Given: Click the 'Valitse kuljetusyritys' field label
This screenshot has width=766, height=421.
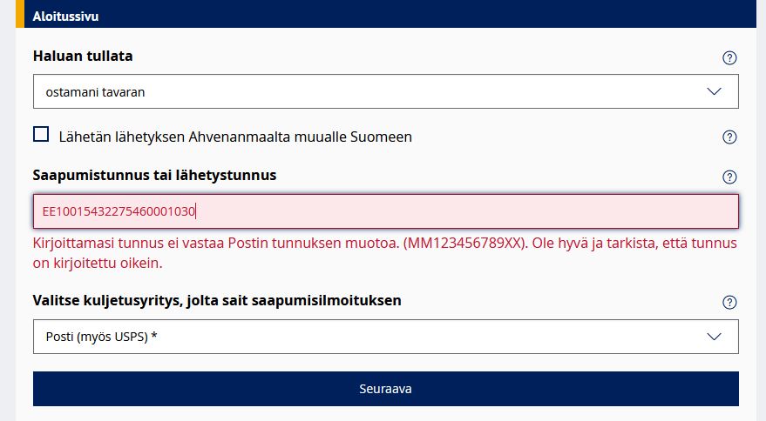Looking at the screenshot, I should point(217,301).
